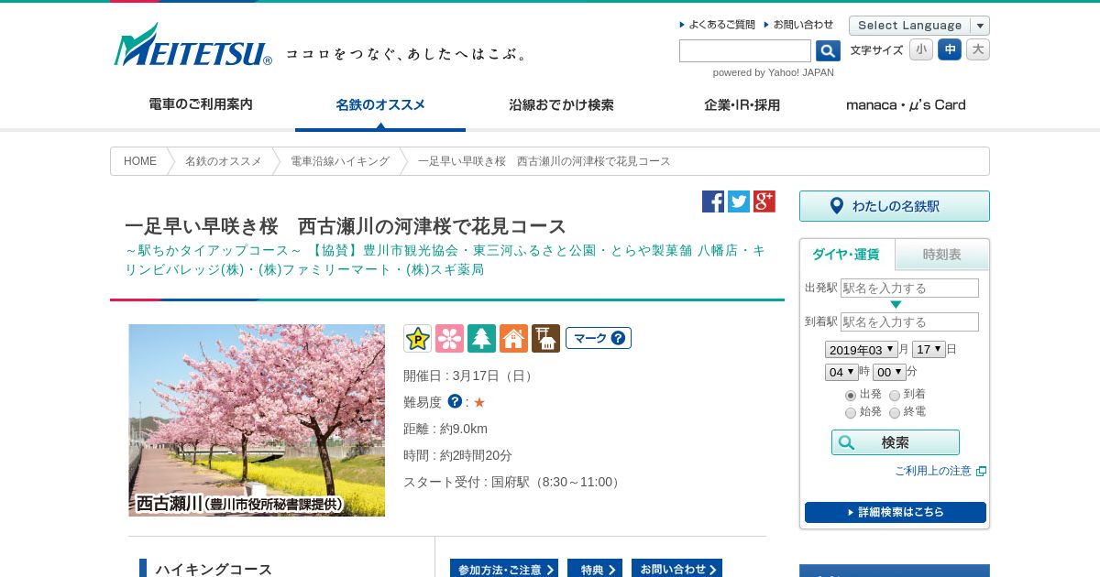
Task: Go to 名鉄のオススメ breadcrumb
Action: tap(224, 161)
